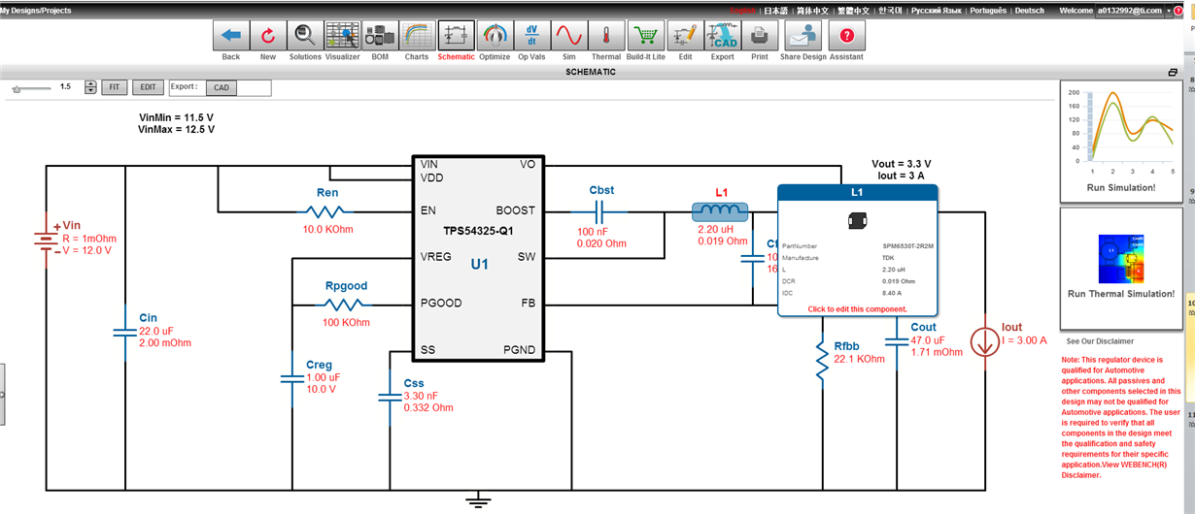Screen dimensions: 1195x514
Task: Open the Thermal thermometer icon
Action: (x=606, y=36)
